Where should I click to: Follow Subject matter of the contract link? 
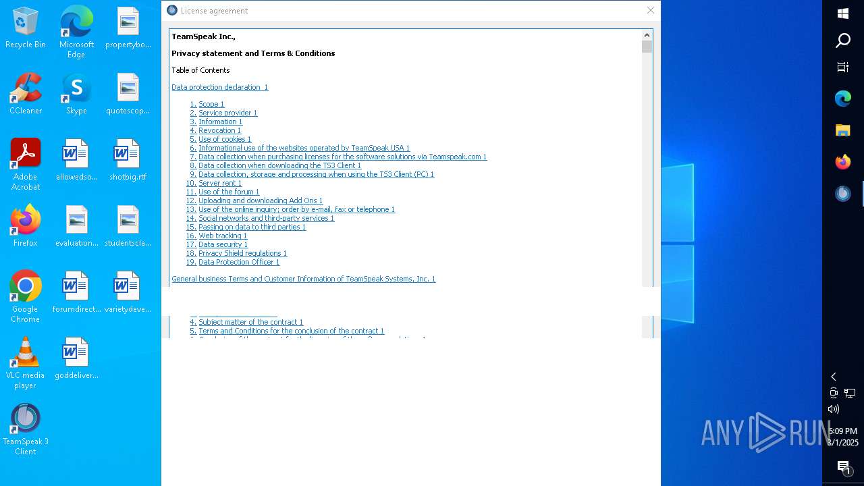coord(251,322)
